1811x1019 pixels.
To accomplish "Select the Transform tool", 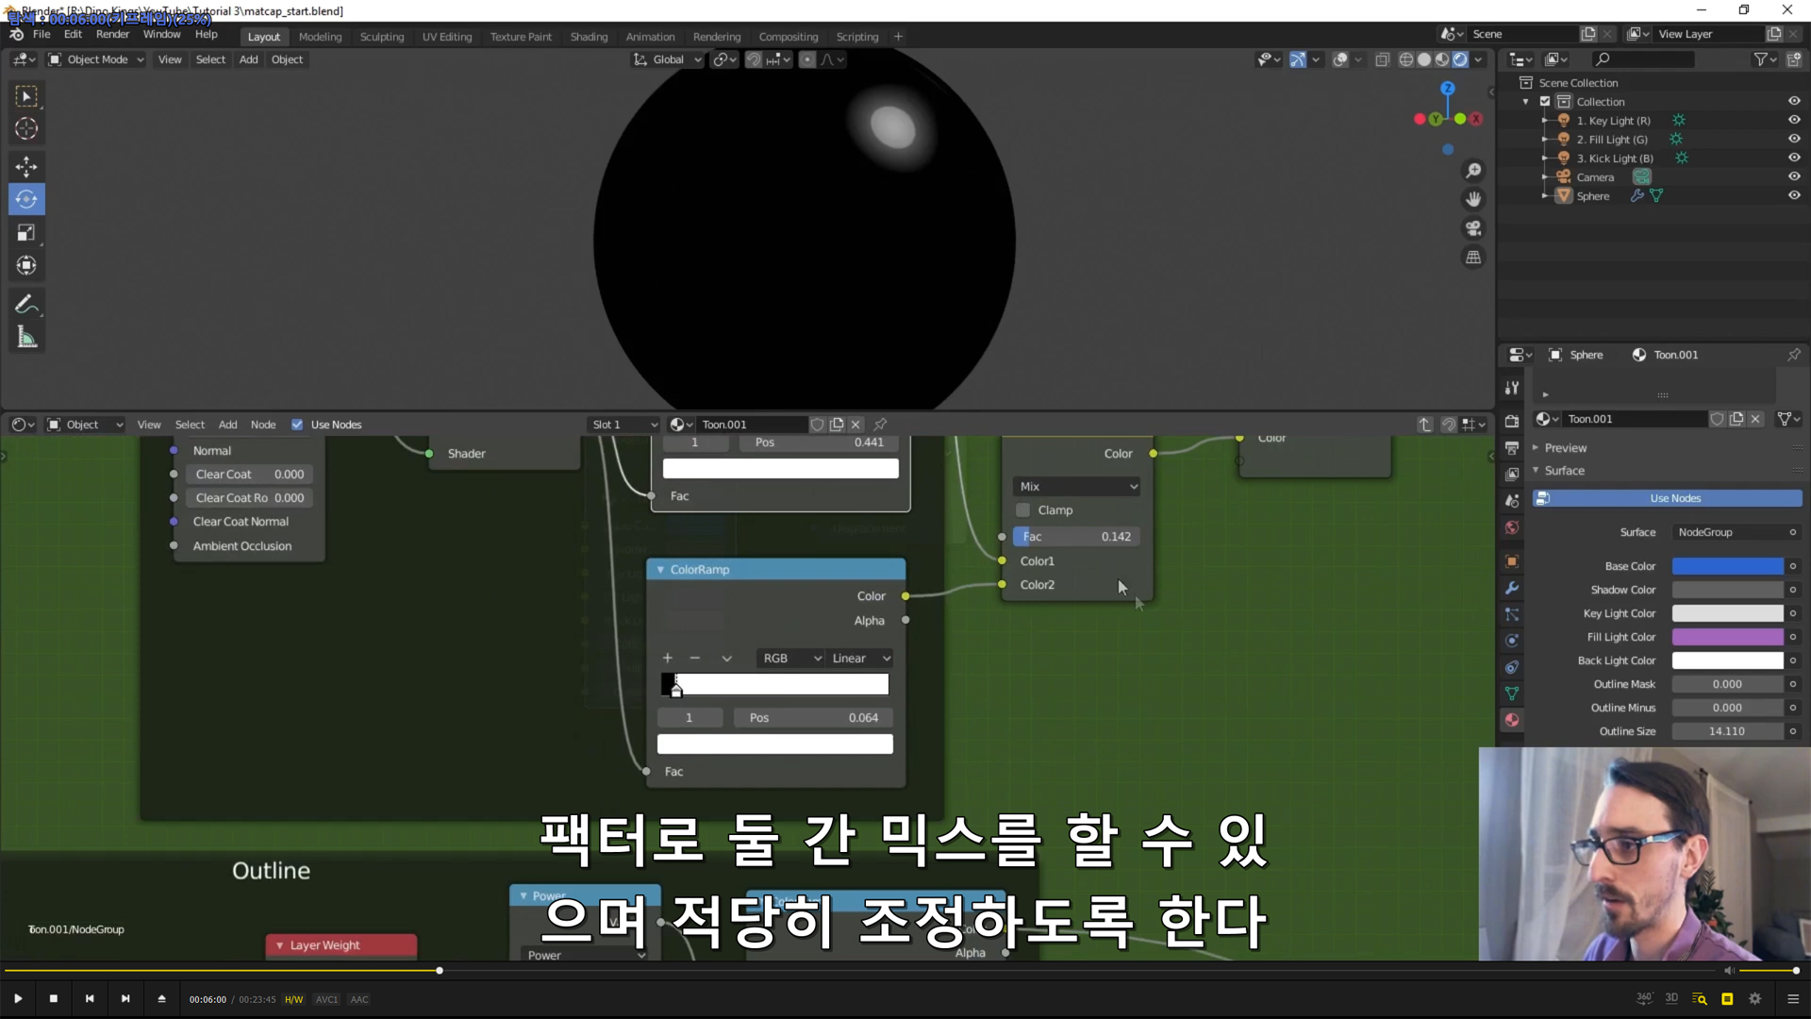I will [x=26, y=266].
